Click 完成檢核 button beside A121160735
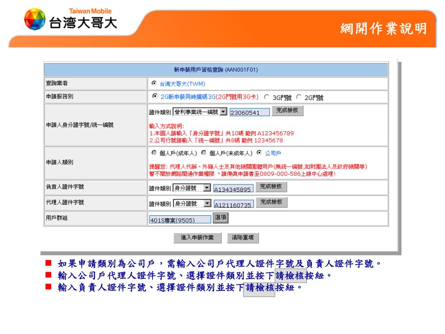 (272, 203)
